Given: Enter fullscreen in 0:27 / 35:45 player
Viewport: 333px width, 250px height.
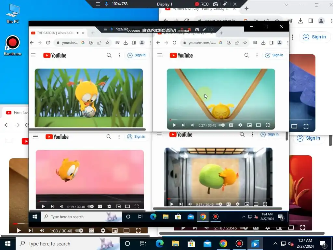Looking at the screenshot, I should click(x=268, y=125).
